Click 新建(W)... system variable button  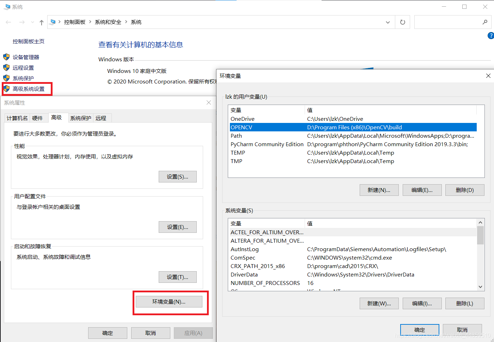[379, 304]
